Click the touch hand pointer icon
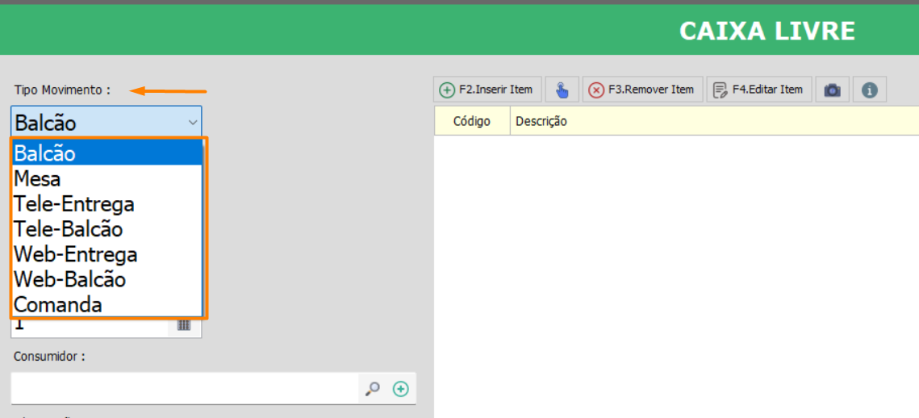Viewport: 919px width, 418px height. tap(562, 90)
